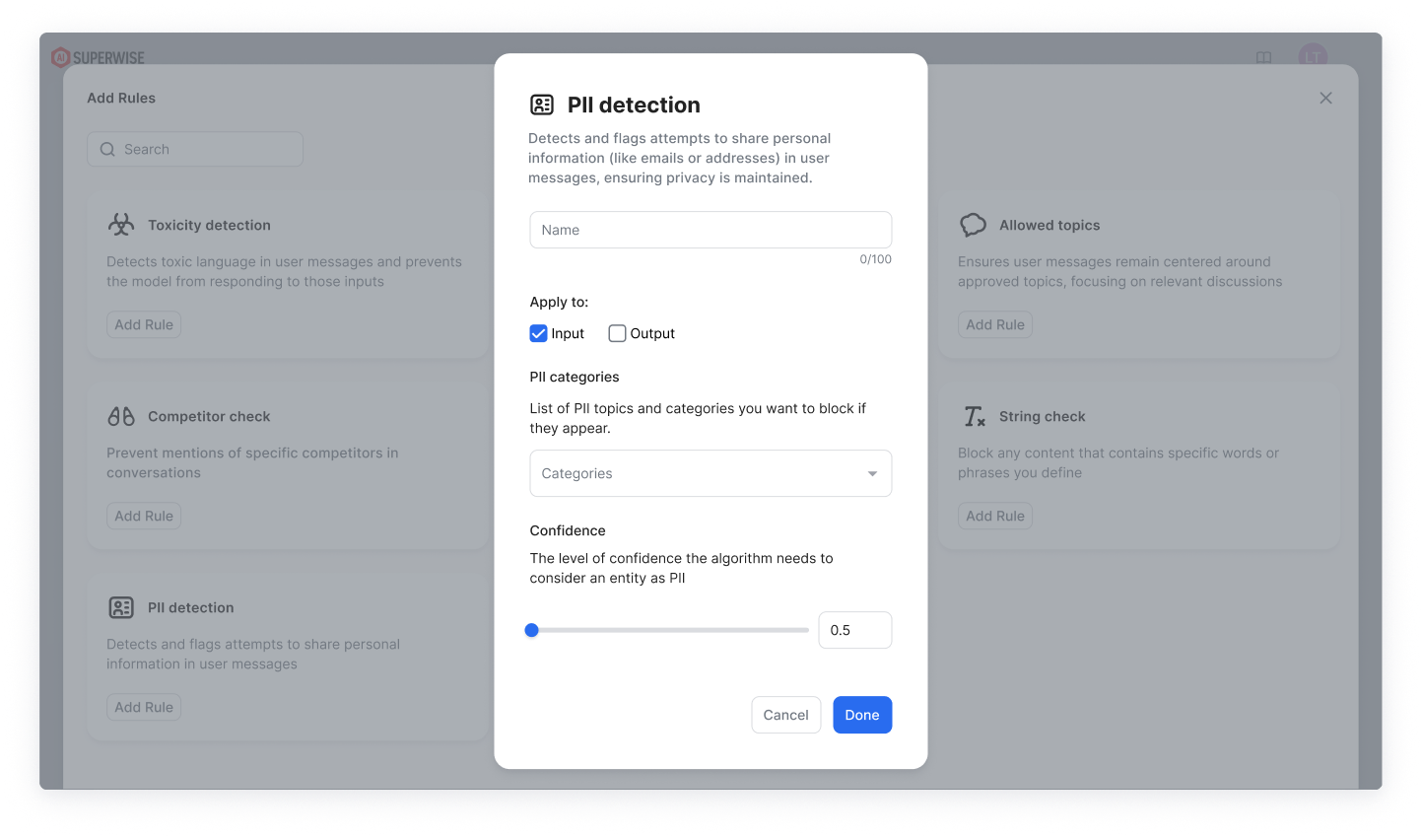Click the search magnifier icon
This screenshot has width=1422, height=837.
click(x=107, y=149)
